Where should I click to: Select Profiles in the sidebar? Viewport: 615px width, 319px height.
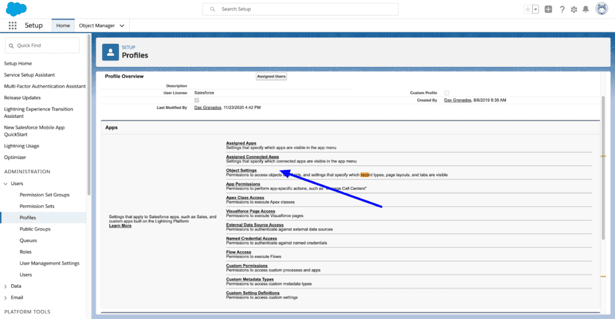(x=28, y=217)
